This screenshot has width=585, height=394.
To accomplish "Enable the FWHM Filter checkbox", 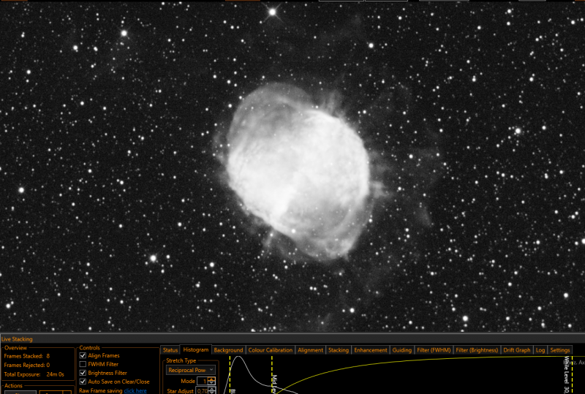I will click(83, 364).
